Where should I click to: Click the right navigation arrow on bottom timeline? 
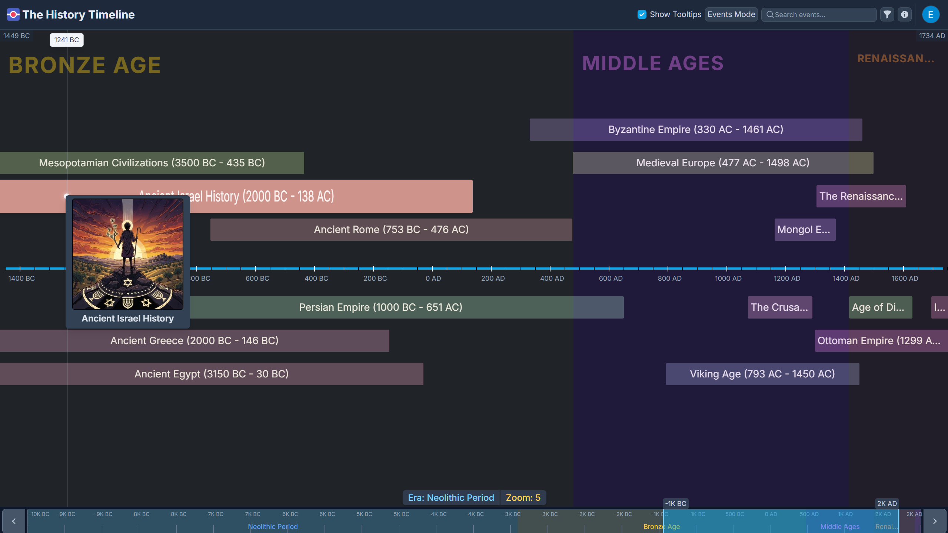(x=934, y=520)
